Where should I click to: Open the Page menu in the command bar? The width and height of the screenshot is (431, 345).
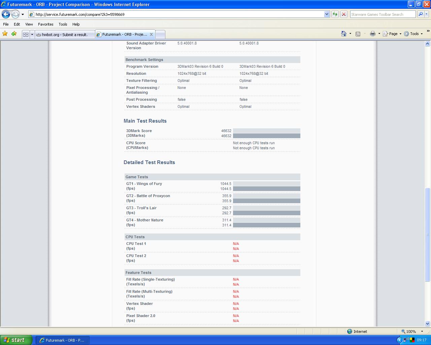pyautogui.click(x=392, y=34)
